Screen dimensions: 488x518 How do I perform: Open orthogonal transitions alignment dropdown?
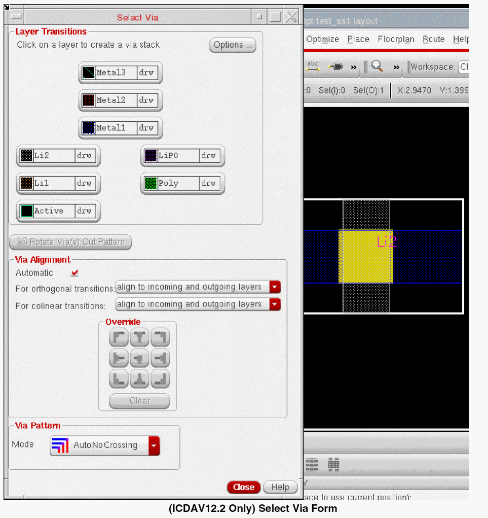(x=275, y=287)
